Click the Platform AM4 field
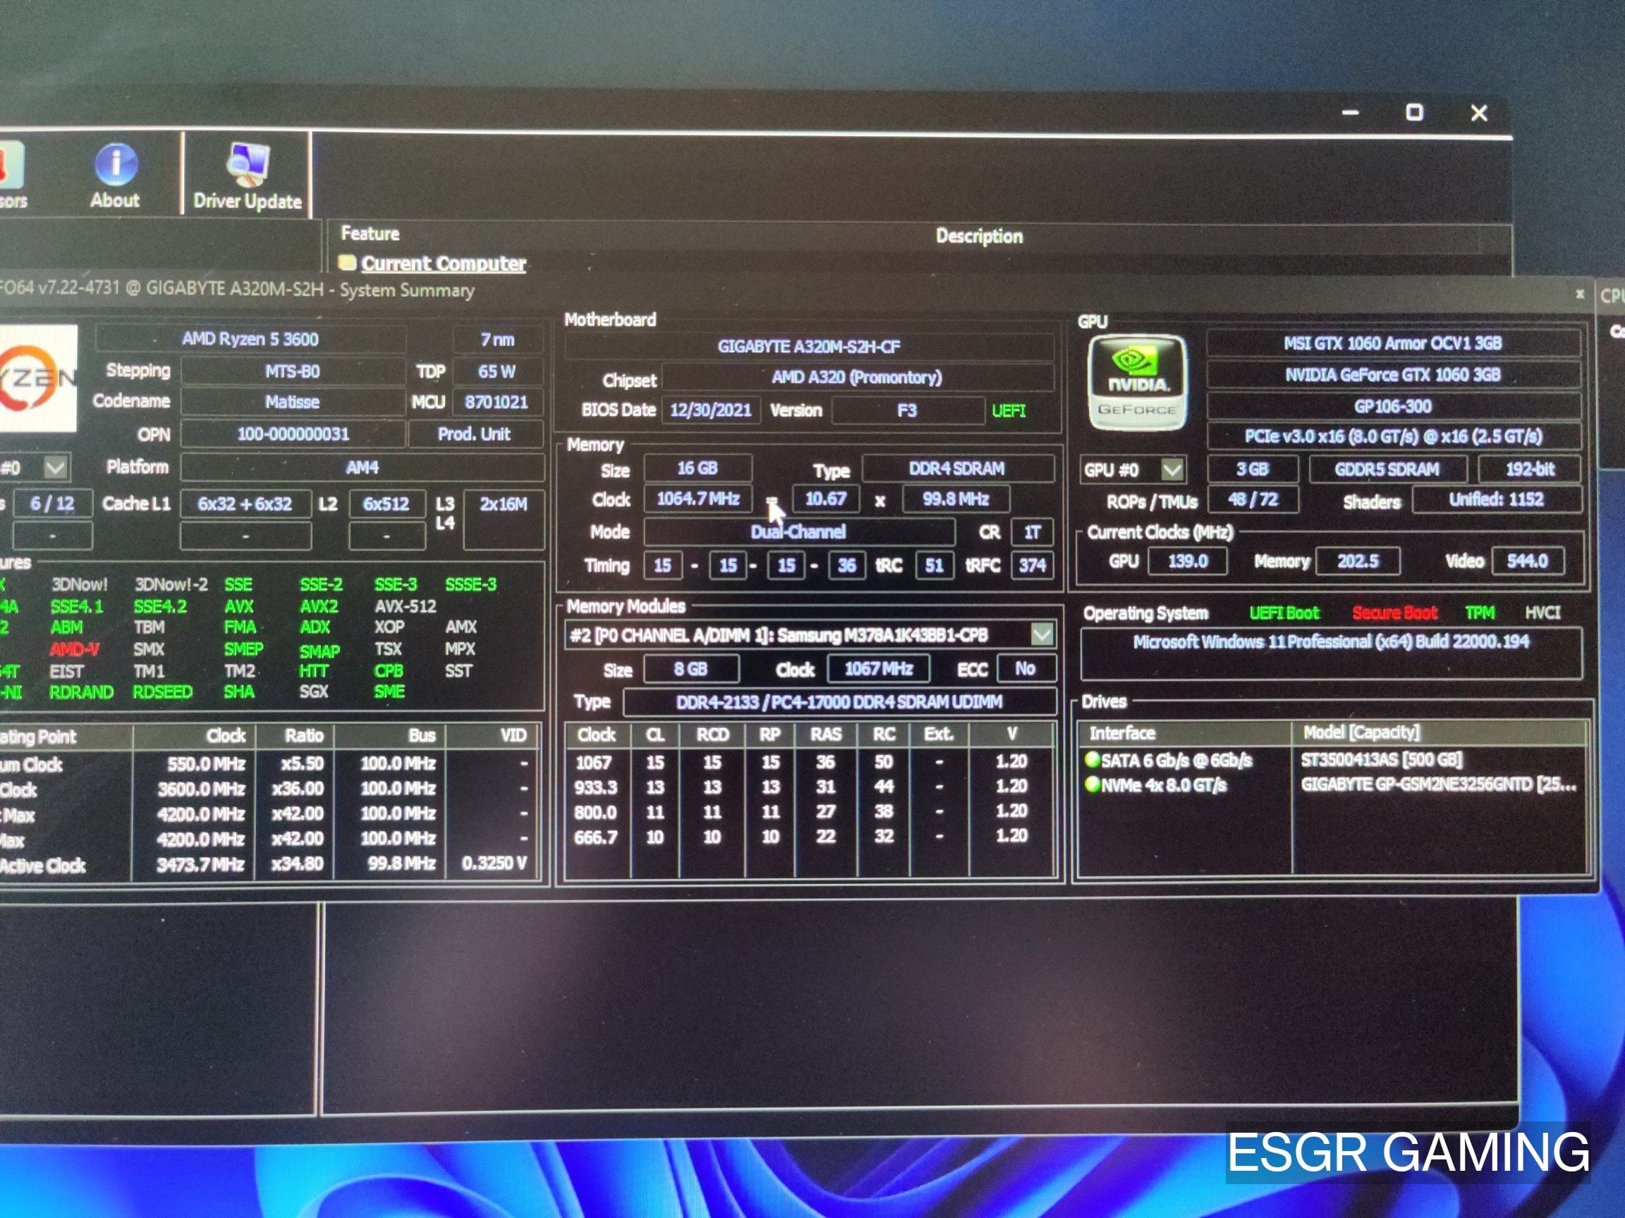 [363, 467]
